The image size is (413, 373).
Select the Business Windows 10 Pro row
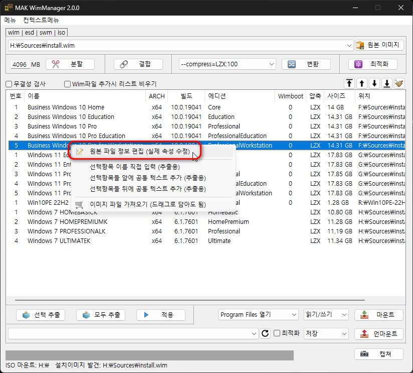207,127
